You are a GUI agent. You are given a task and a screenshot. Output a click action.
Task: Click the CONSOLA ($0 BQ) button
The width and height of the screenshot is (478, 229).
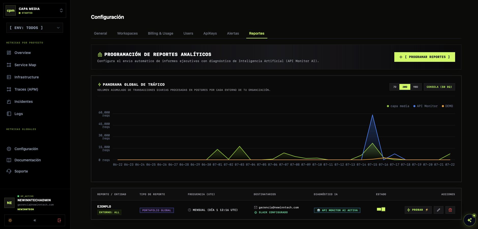pyautogui.click(x=439, y=87)
